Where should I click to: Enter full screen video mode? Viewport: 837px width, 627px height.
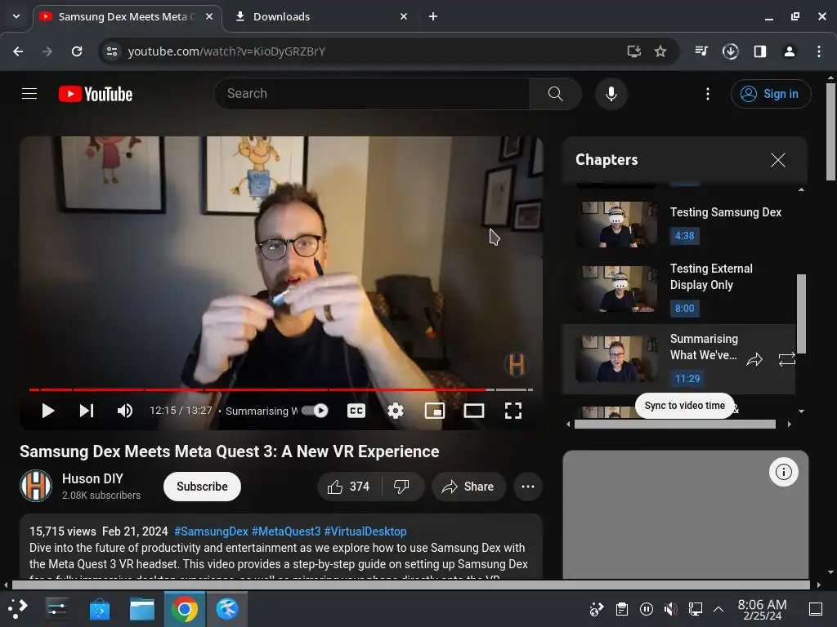513,411
